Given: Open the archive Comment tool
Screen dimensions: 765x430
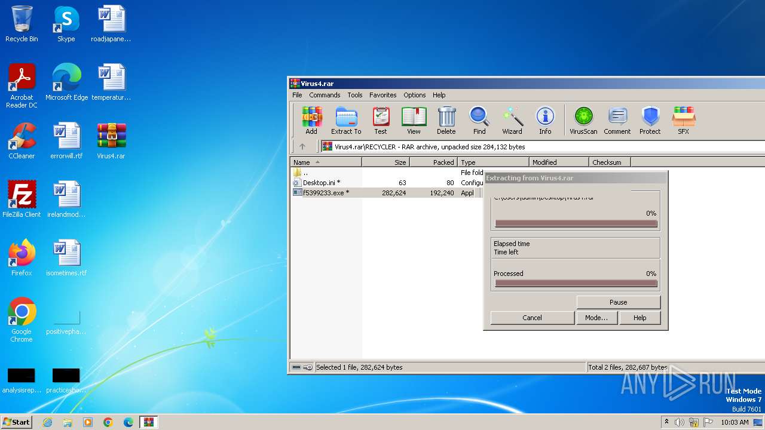Looking at the screenshot, I should coord(617,121).
